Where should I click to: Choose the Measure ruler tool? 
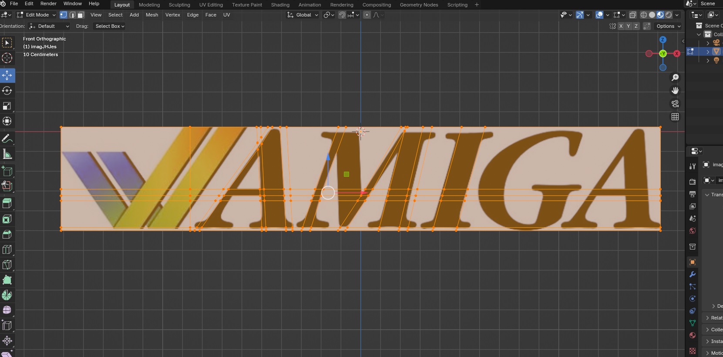[x=7, y=154]
